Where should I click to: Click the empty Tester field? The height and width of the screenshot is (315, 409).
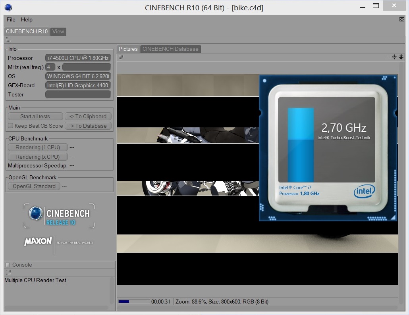coord(78,94)
